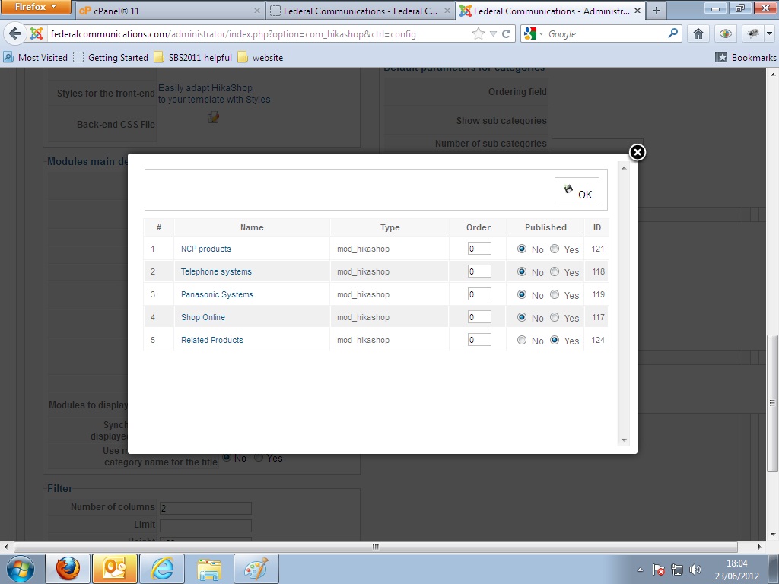Click the Joomla site icon in address bar
This screenshot has height=584, width=779.
[x=37, y=33]
